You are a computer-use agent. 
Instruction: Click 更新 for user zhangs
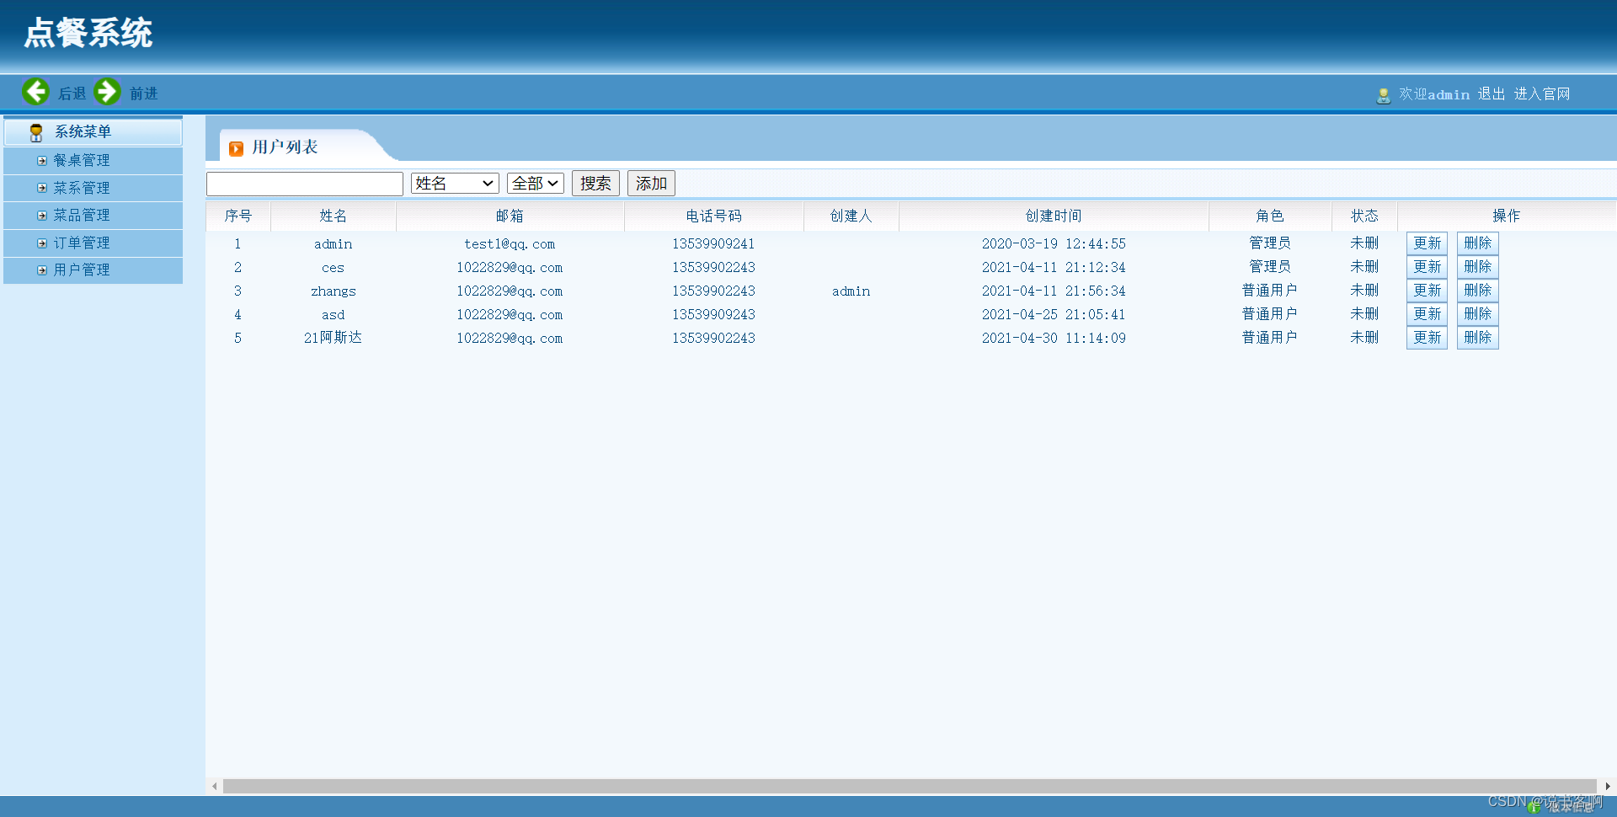click(1427, 291)
